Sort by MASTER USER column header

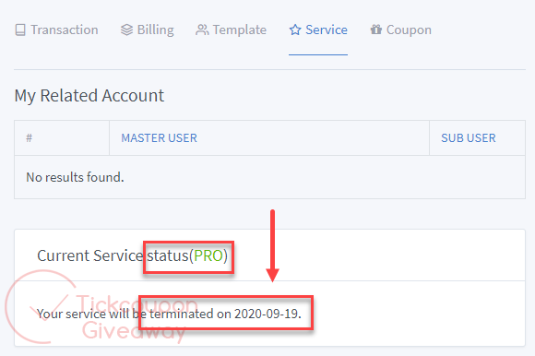tap(159, 138)
